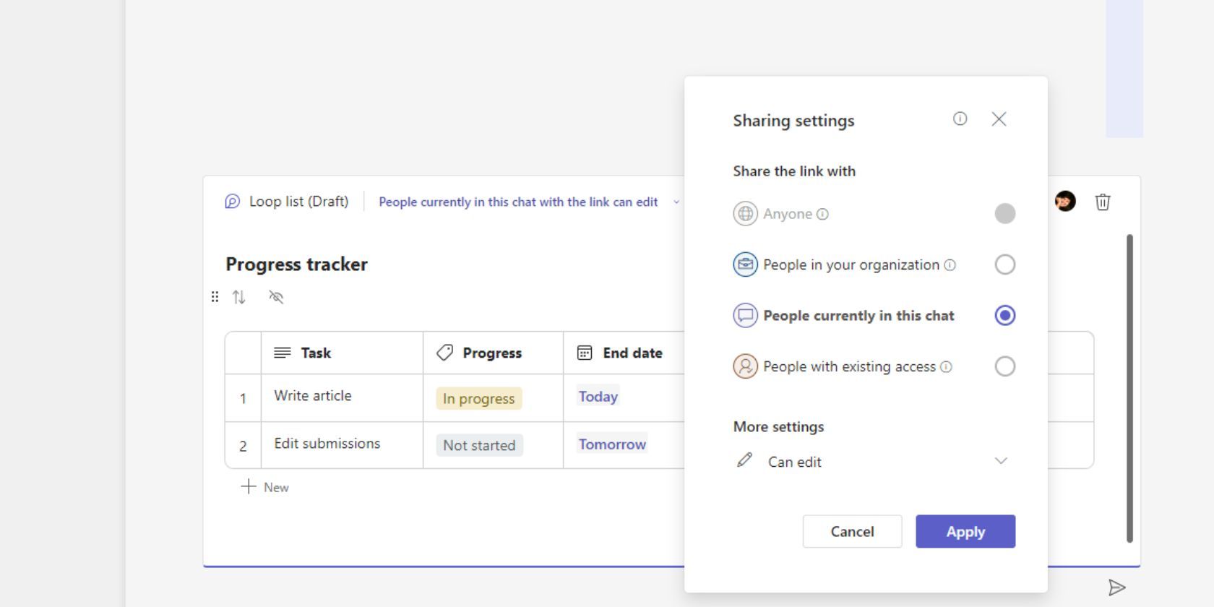Screen dimensions: 1214x607
Task: Click info icon next to People in your organization
Action: coord(950,265)
